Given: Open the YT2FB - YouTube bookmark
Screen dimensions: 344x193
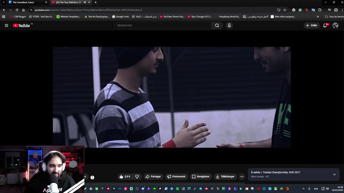Looking at the screenshot, I should (x=41, y=17).
